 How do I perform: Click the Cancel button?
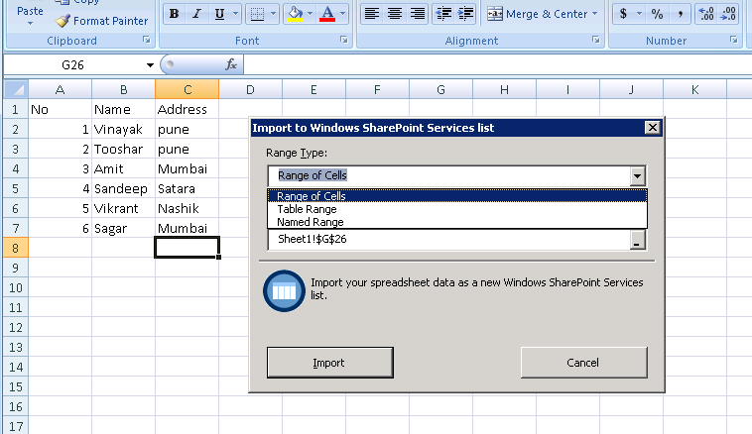click(x=583, y=363)
